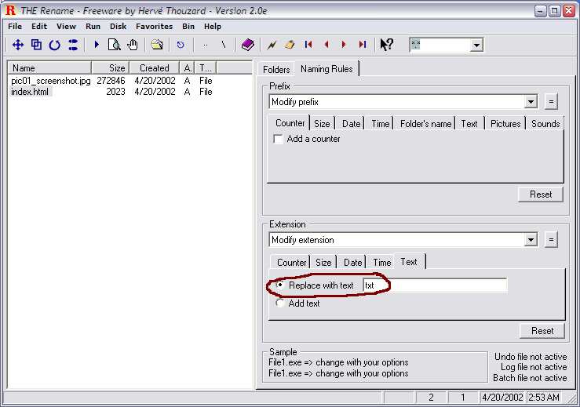Switch to the Naming Rules tab
580x407 pixels.
[326, 69]
